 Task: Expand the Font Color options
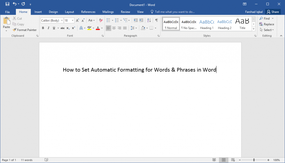[x=102, y=28]
